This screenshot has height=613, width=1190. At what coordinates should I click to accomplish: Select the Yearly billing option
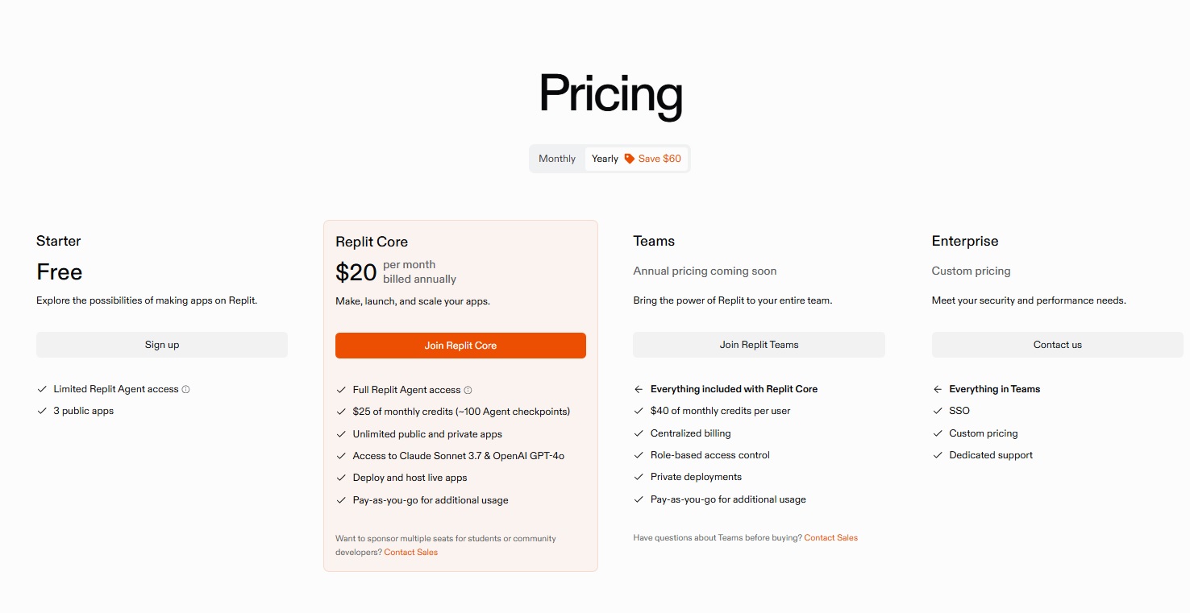pyautogui.click(x=605, y=159)
